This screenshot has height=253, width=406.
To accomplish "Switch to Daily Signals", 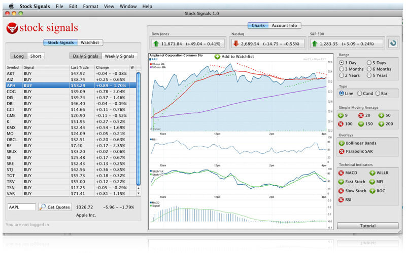I will 85,56.
